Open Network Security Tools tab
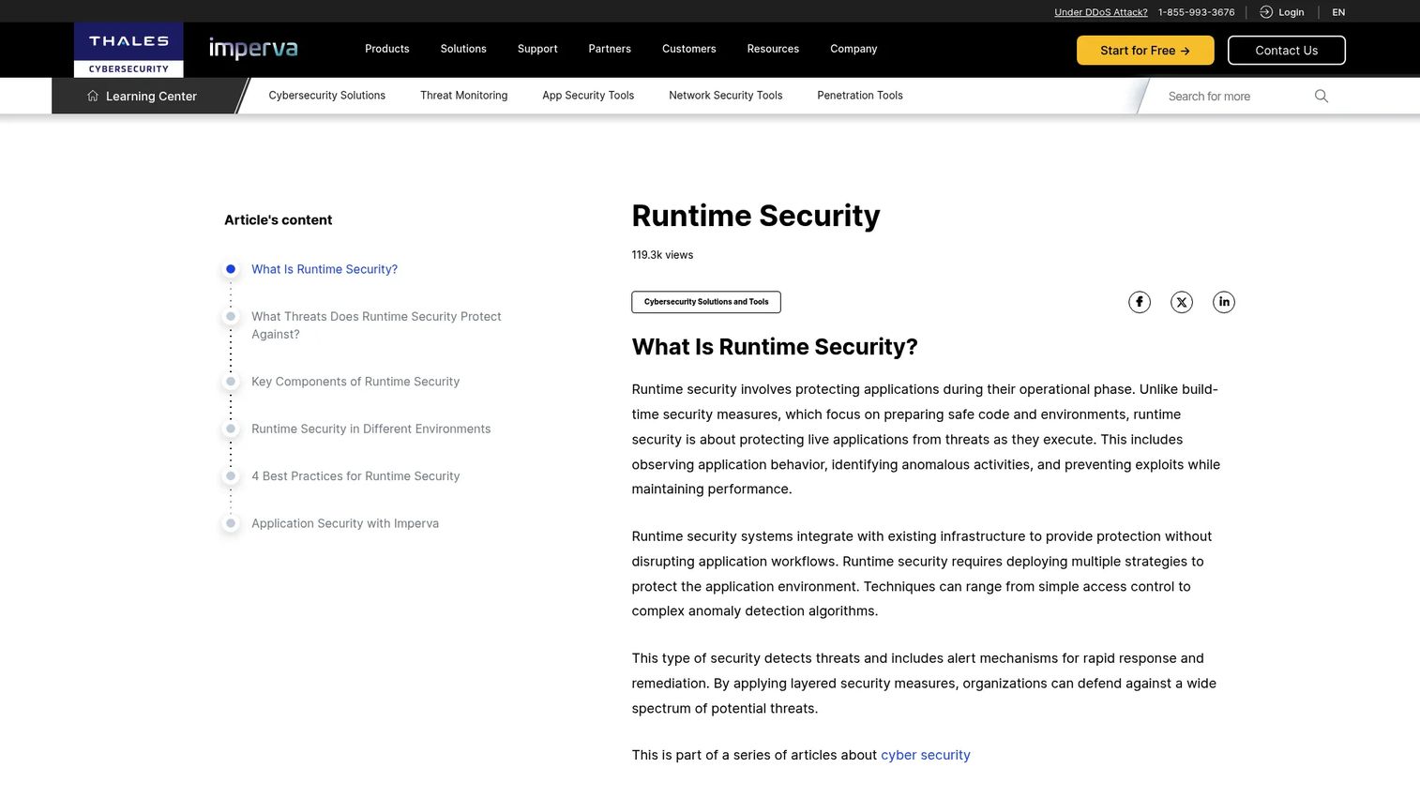This screenshot has width=1420, height=798. (x=726, y=96)
